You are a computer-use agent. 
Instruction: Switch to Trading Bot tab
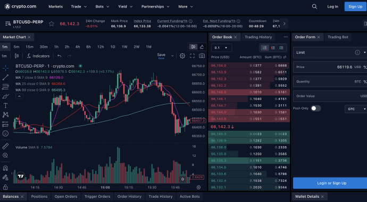pos(338,37)
